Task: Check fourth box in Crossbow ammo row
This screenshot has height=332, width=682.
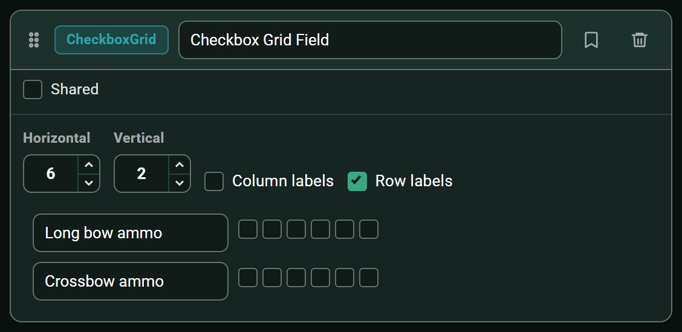Action: coord(320,278)
